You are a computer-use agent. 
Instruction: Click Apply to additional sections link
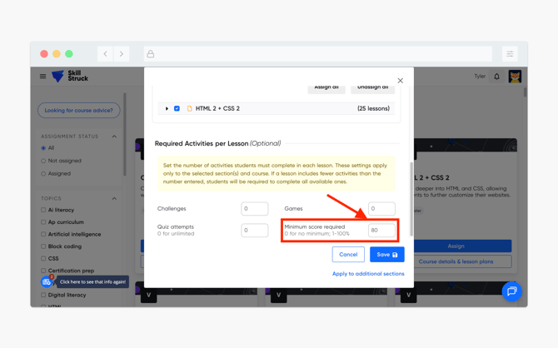[368, 274]
